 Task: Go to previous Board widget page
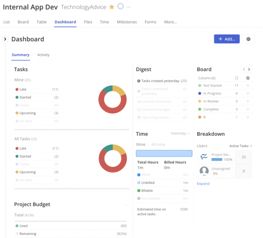(x=244, y=69)
